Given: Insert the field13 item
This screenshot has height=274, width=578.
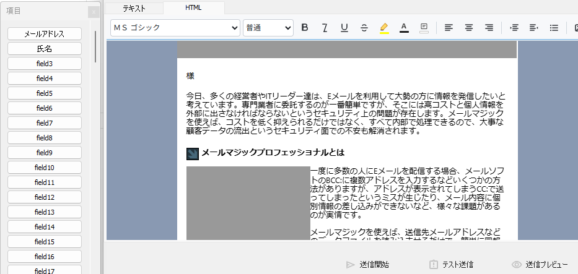Looking at the screenshot, I should (44, 212).
